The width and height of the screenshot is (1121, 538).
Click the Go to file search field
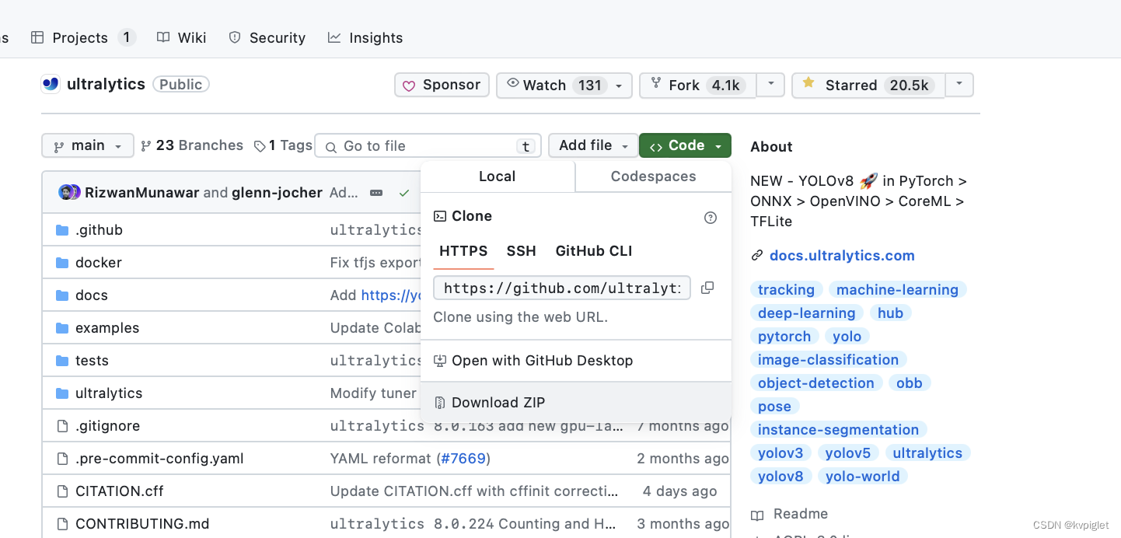pyautogui.click(x=428, y=145)
